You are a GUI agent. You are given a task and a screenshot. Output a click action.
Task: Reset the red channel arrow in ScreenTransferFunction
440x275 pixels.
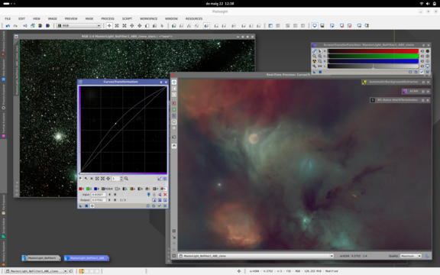(x=422, y=51)
